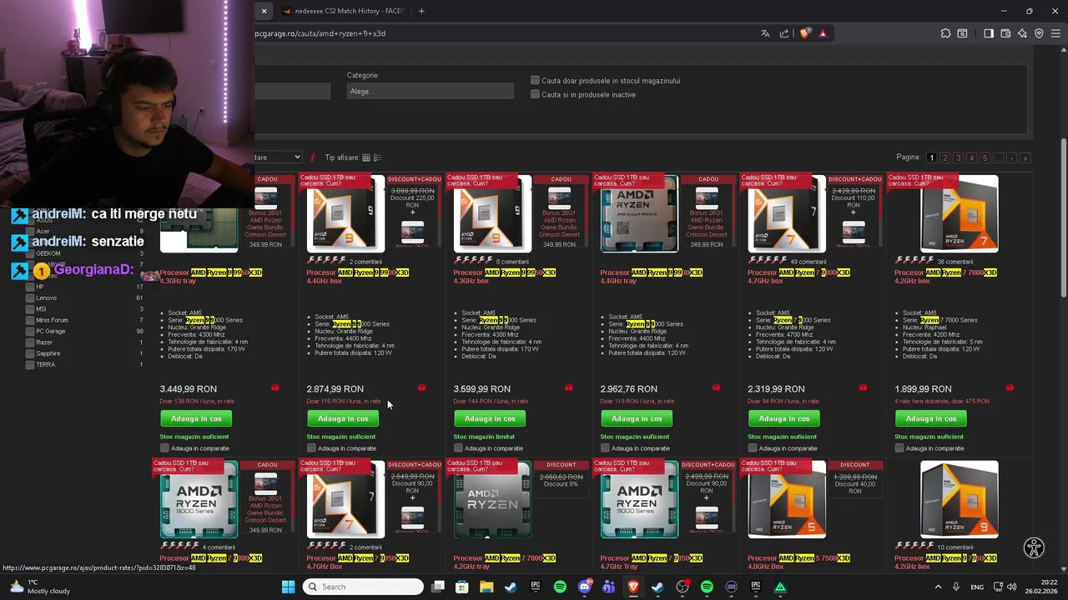Screen dimensions: 1068x600
Task: Add the 3.599,99 RON processor to cart
Action: 490,418
